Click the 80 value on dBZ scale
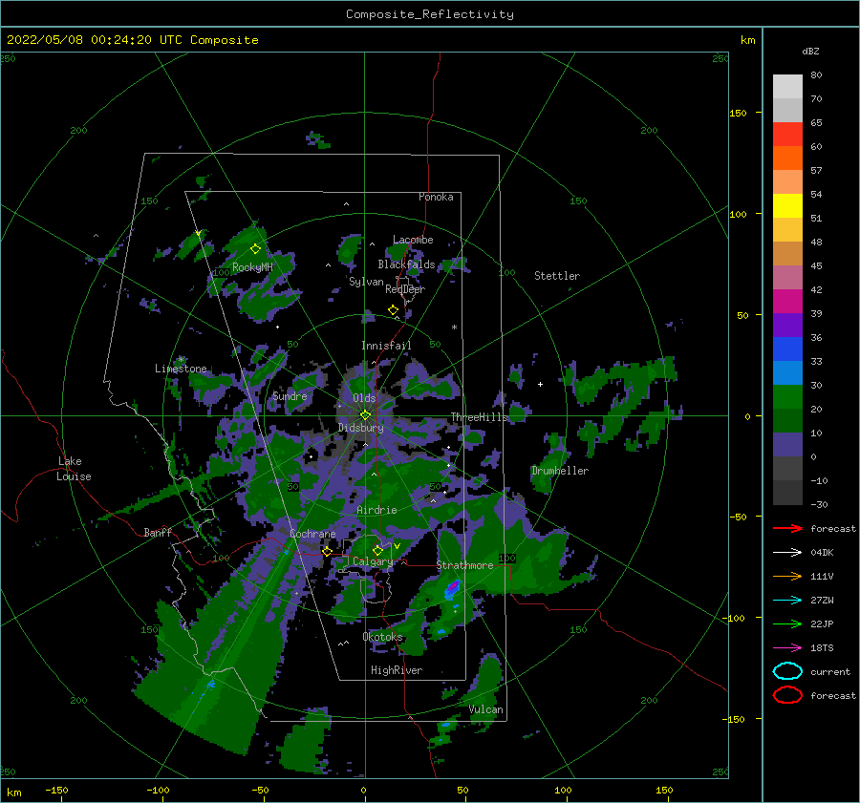 coord(816,75)
